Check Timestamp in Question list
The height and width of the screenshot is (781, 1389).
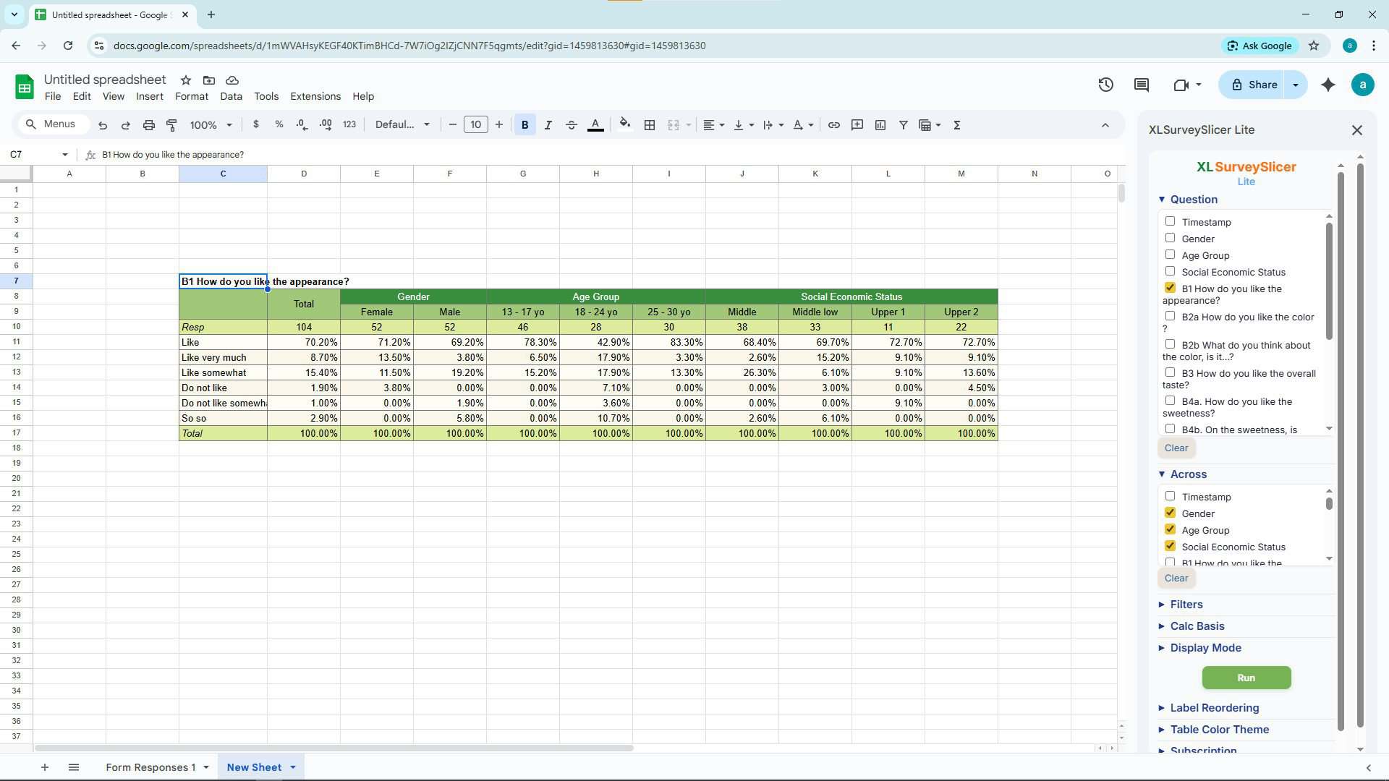click(x=1170, y=221)
